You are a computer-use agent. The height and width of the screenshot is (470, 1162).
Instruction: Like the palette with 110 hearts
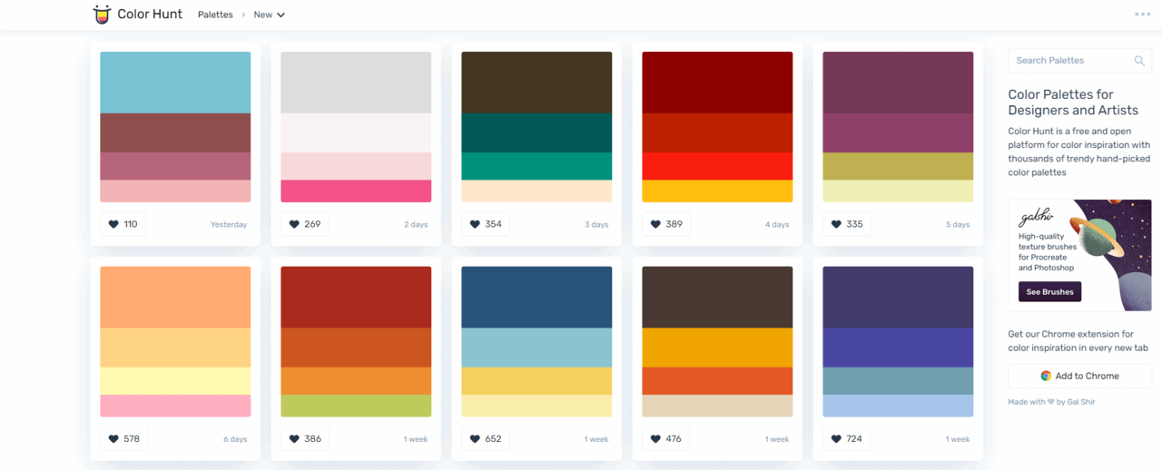(123, 224)
